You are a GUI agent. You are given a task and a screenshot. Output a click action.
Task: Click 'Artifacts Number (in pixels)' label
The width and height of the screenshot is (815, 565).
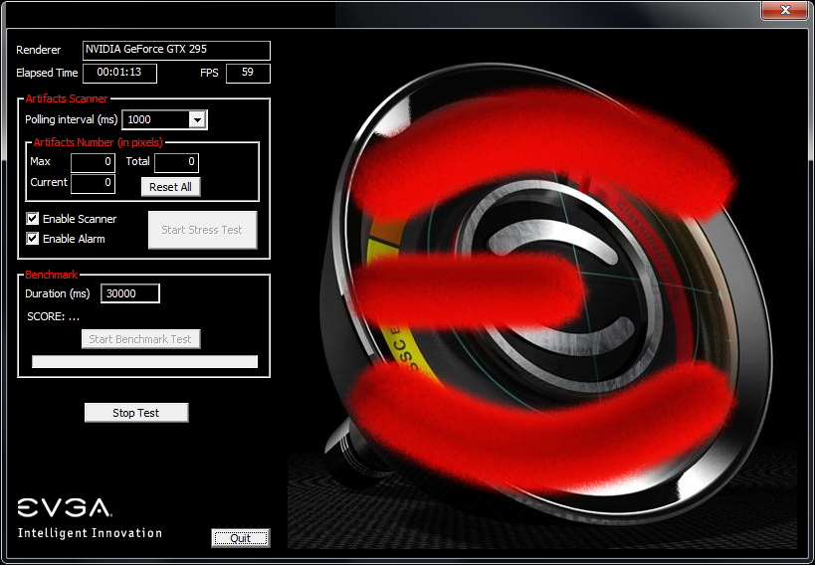point(99,142)
